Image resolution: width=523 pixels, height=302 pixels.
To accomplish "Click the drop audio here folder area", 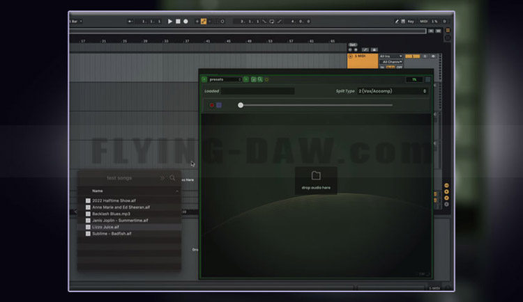I will [316, 180].
